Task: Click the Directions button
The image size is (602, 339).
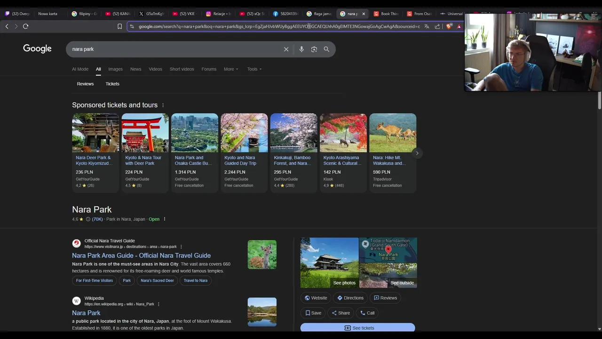Action: click(350, 298)
